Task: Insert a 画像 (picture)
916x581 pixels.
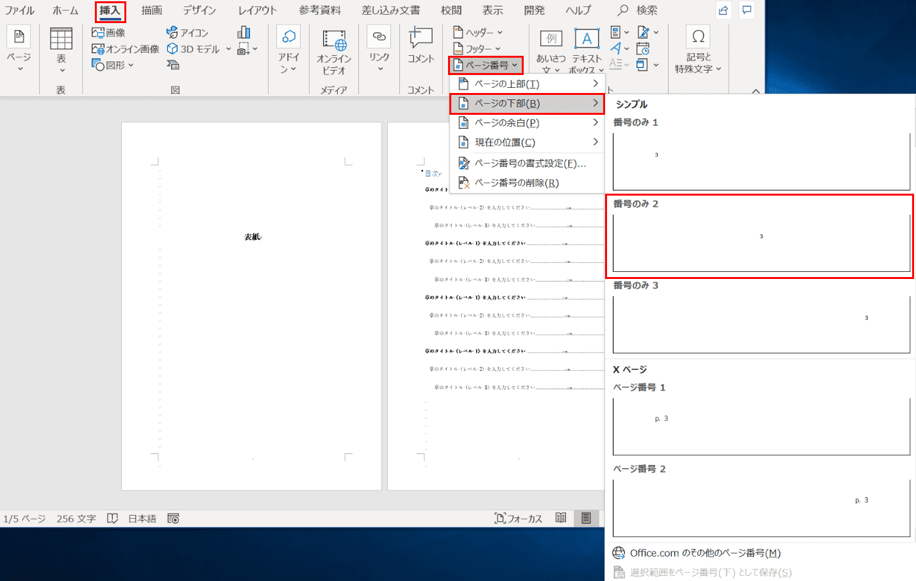Action: click(108, 32)
